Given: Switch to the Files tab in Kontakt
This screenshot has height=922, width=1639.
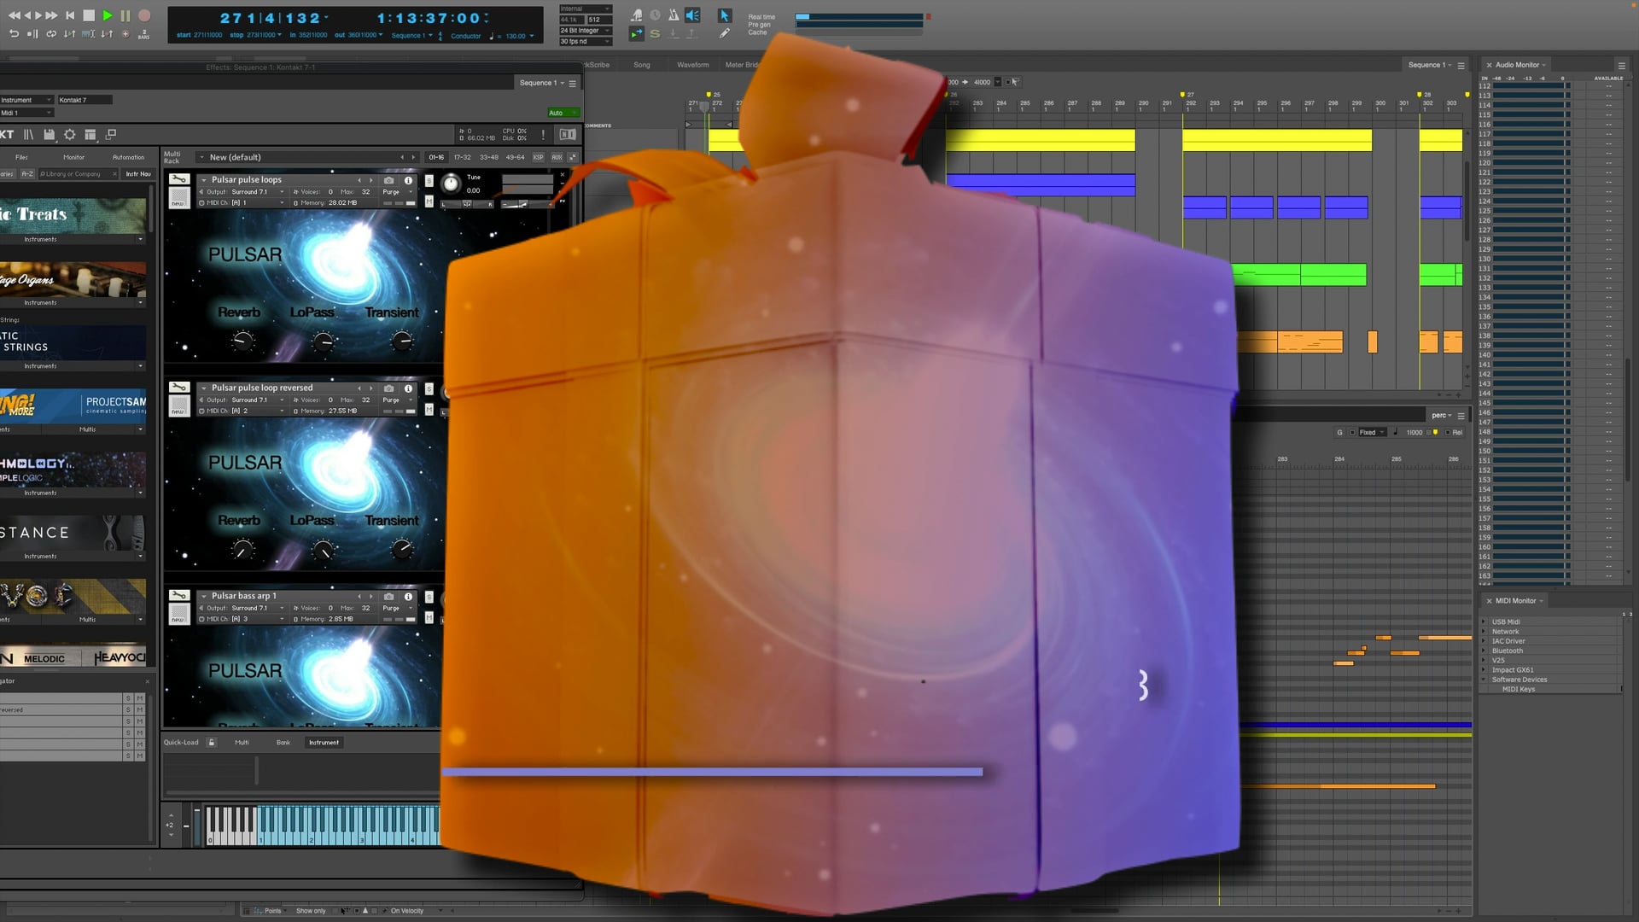Looking at the screenshot, I should click(x=21, y=157).
